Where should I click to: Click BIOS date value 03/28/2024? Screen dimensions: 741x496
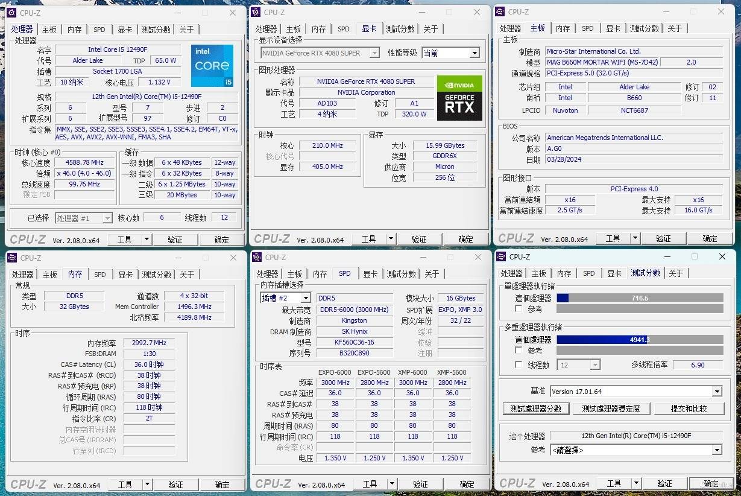coord(634,160)
